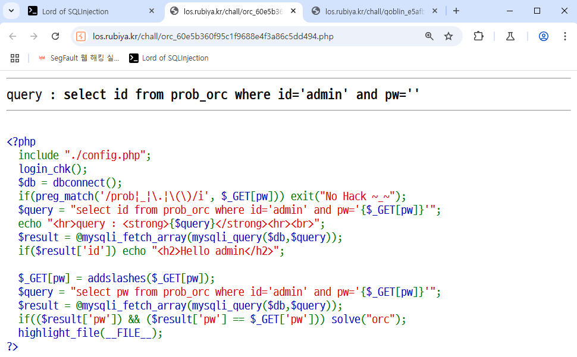Image resolution: width=577 pixels, height=357 pixels.
Task: Open a new browser tab
Action: (x=456, y=11)
